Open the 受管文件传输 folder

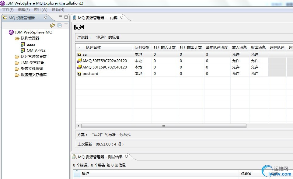(x=32, y=68)
